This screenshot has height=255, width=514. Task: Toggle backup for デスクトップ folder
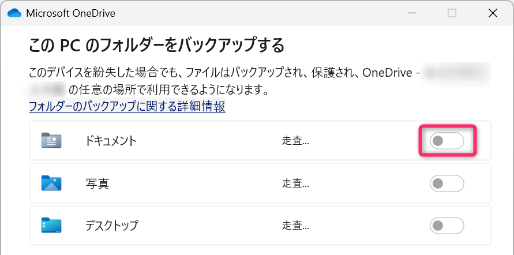447,225
